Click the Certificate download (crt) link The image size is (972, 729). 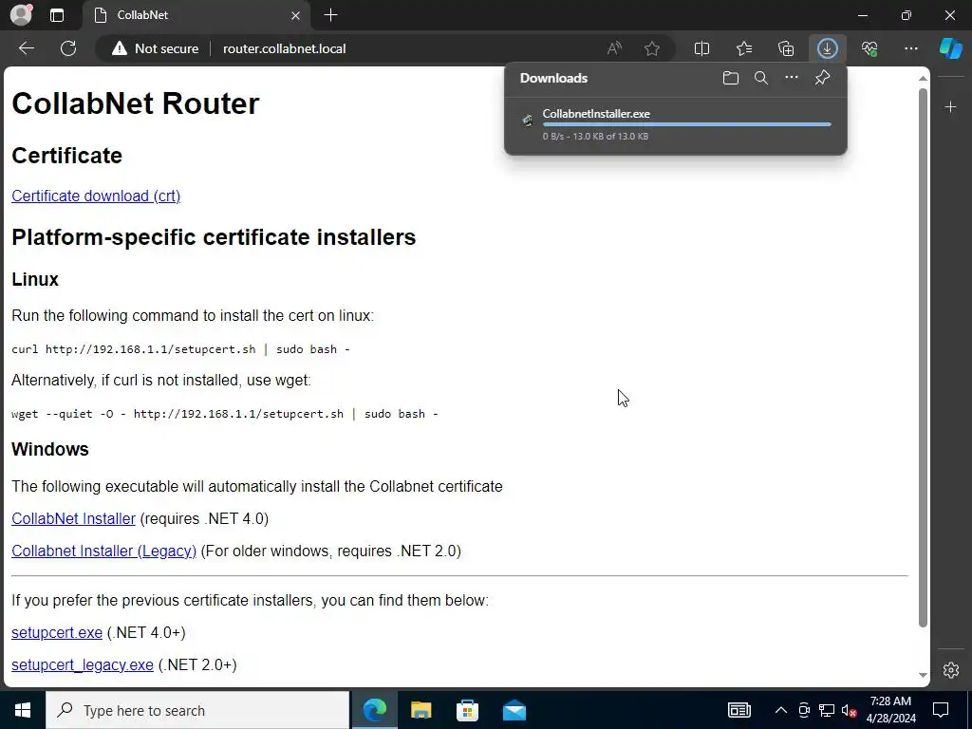tap(96, 196)
